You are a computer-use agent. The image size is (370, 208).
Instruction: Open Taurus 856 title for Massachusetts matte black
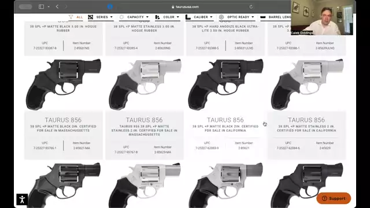63,120
